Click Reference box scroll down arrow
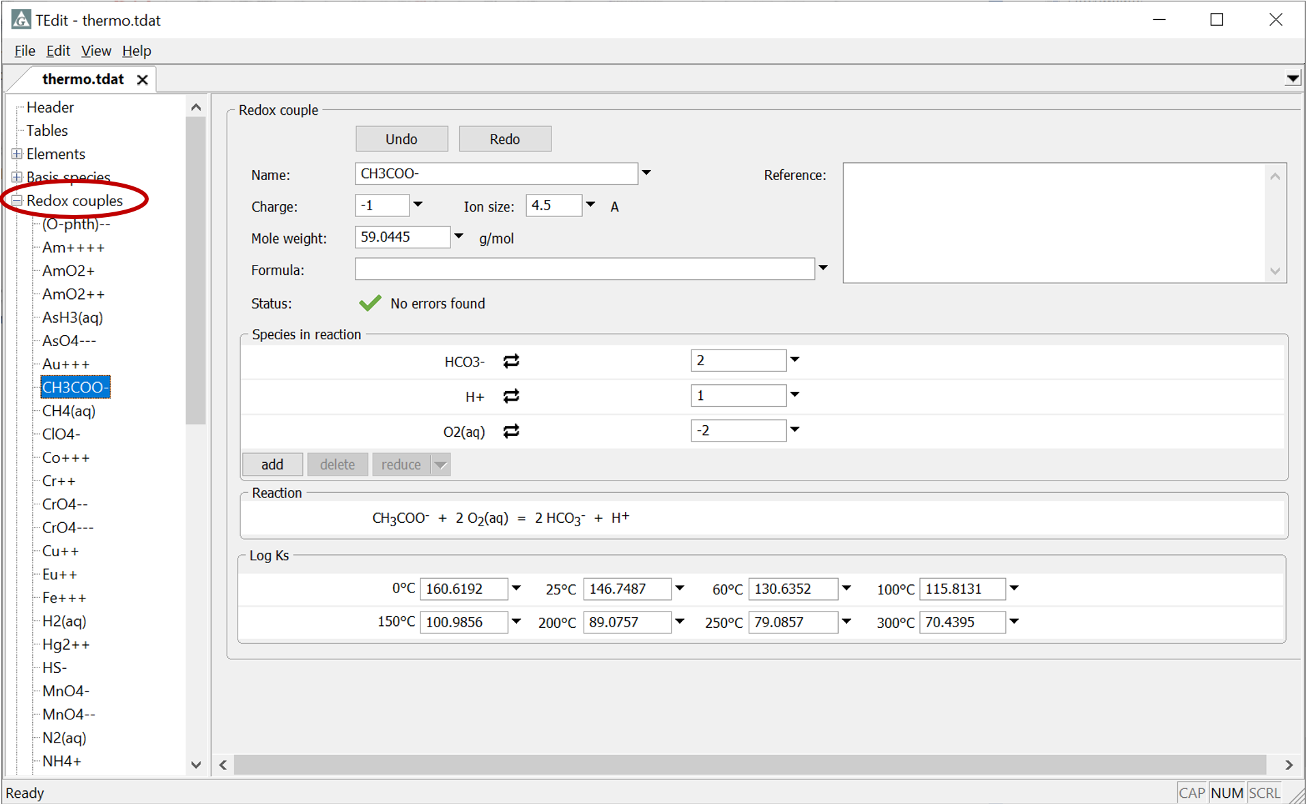Image resolution: width=1307 pixels, height=804 pixels. tap(1275, 272)
